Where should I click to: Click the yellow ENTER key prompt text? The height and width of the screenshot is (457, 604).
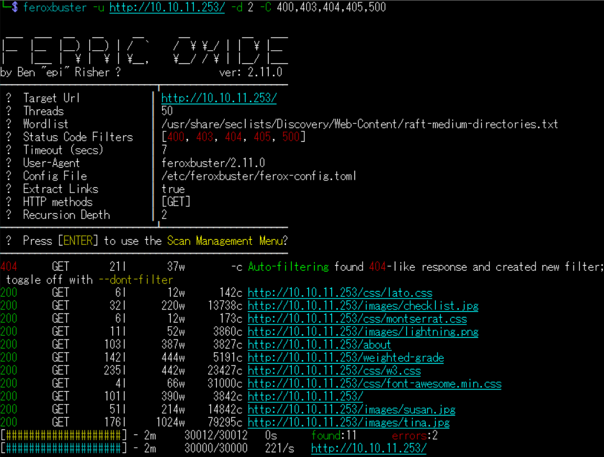pos(78,241)
